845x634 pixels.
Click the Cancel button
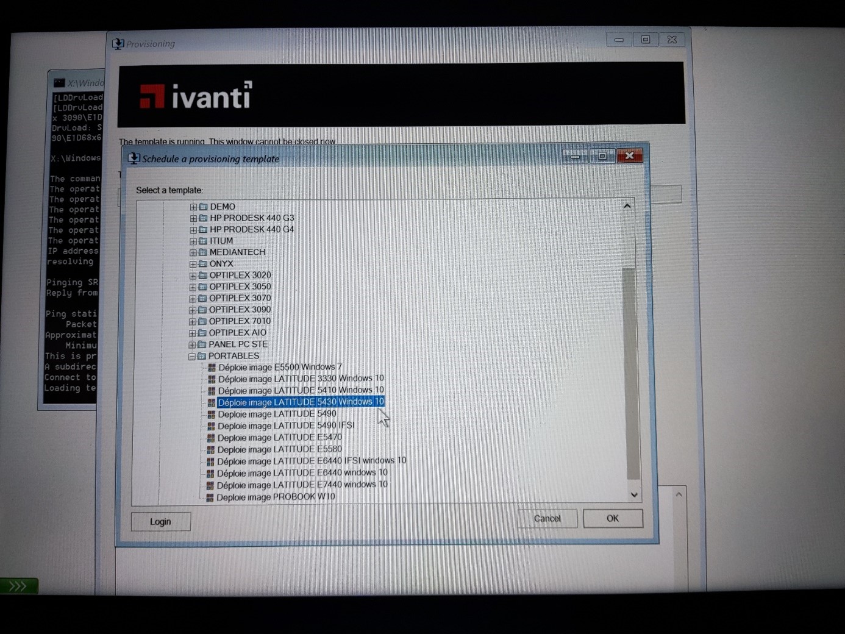547,519
